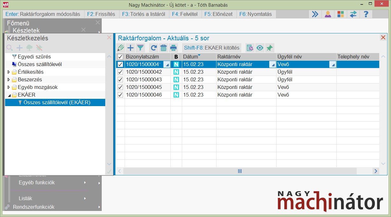391x217 pixels.
Task: Click the green pencil edit icon
Action: click(121, 48)
